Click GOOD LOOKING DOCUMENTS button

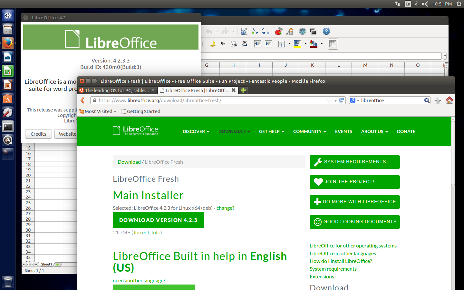[x=355, y=222]
